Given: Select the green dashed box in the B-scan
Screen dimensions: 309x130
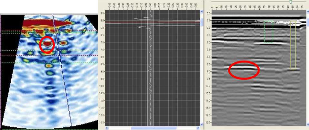Looking at the screenshot, I should point(269,32).
